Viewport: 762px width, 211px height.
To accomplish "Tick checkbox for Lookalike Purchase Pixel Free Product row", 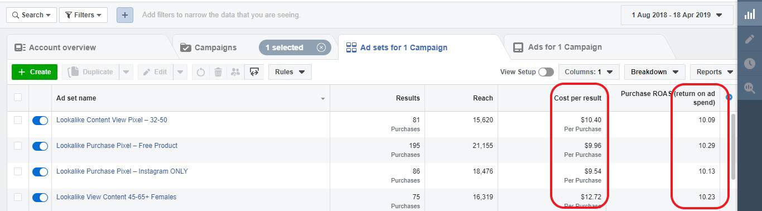I will pyautogui.click(x=18, y=146).
